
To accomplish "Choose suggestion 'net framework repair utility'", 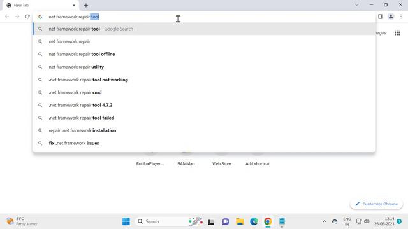I will point(204,67).
